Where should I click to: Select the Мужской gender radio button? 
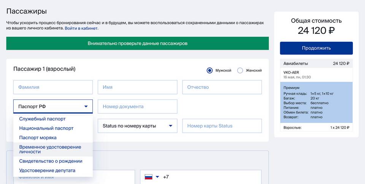[209, 71]
